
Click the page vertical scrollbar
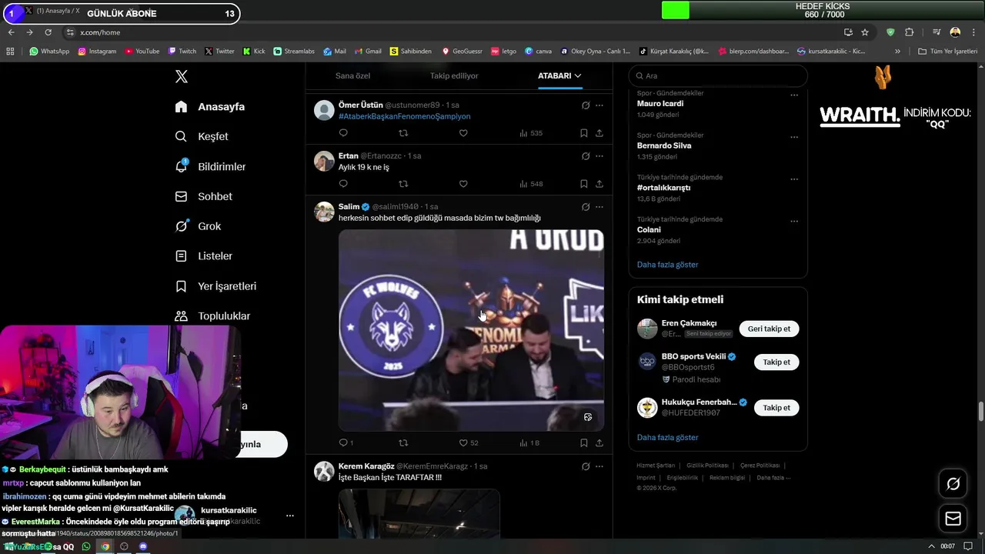coord(981,410)
